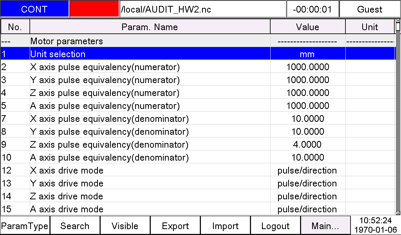This screenshot has width=401, height=235.
Task: Click the Value column header
Action: coord(308,27)
